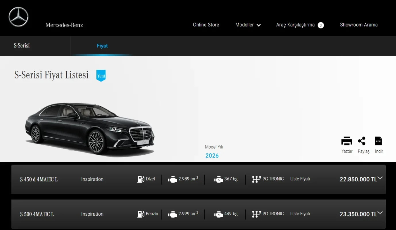Click the fuel pump icon beside Benzin

coord(141,214)
